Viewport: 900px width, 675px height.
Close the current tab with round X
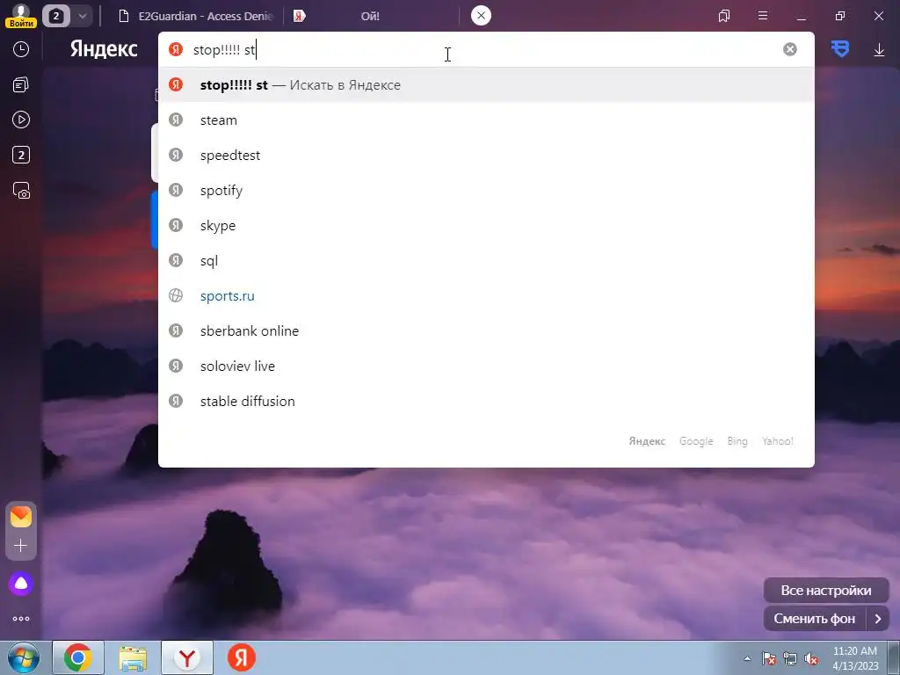(481, 16)
